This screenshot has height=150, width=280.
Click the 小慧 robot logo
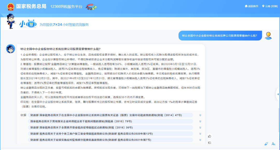tap(28, 24)
